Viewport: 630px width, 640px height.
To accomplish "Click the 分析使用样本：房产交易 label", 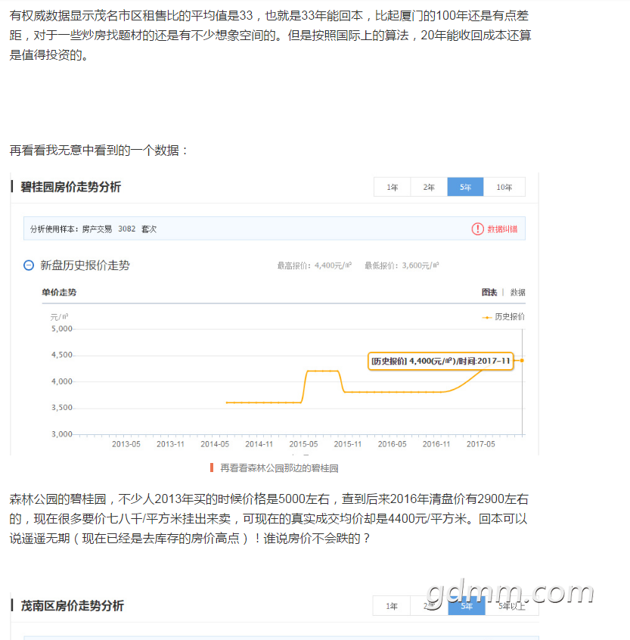I will pos(71,229).
